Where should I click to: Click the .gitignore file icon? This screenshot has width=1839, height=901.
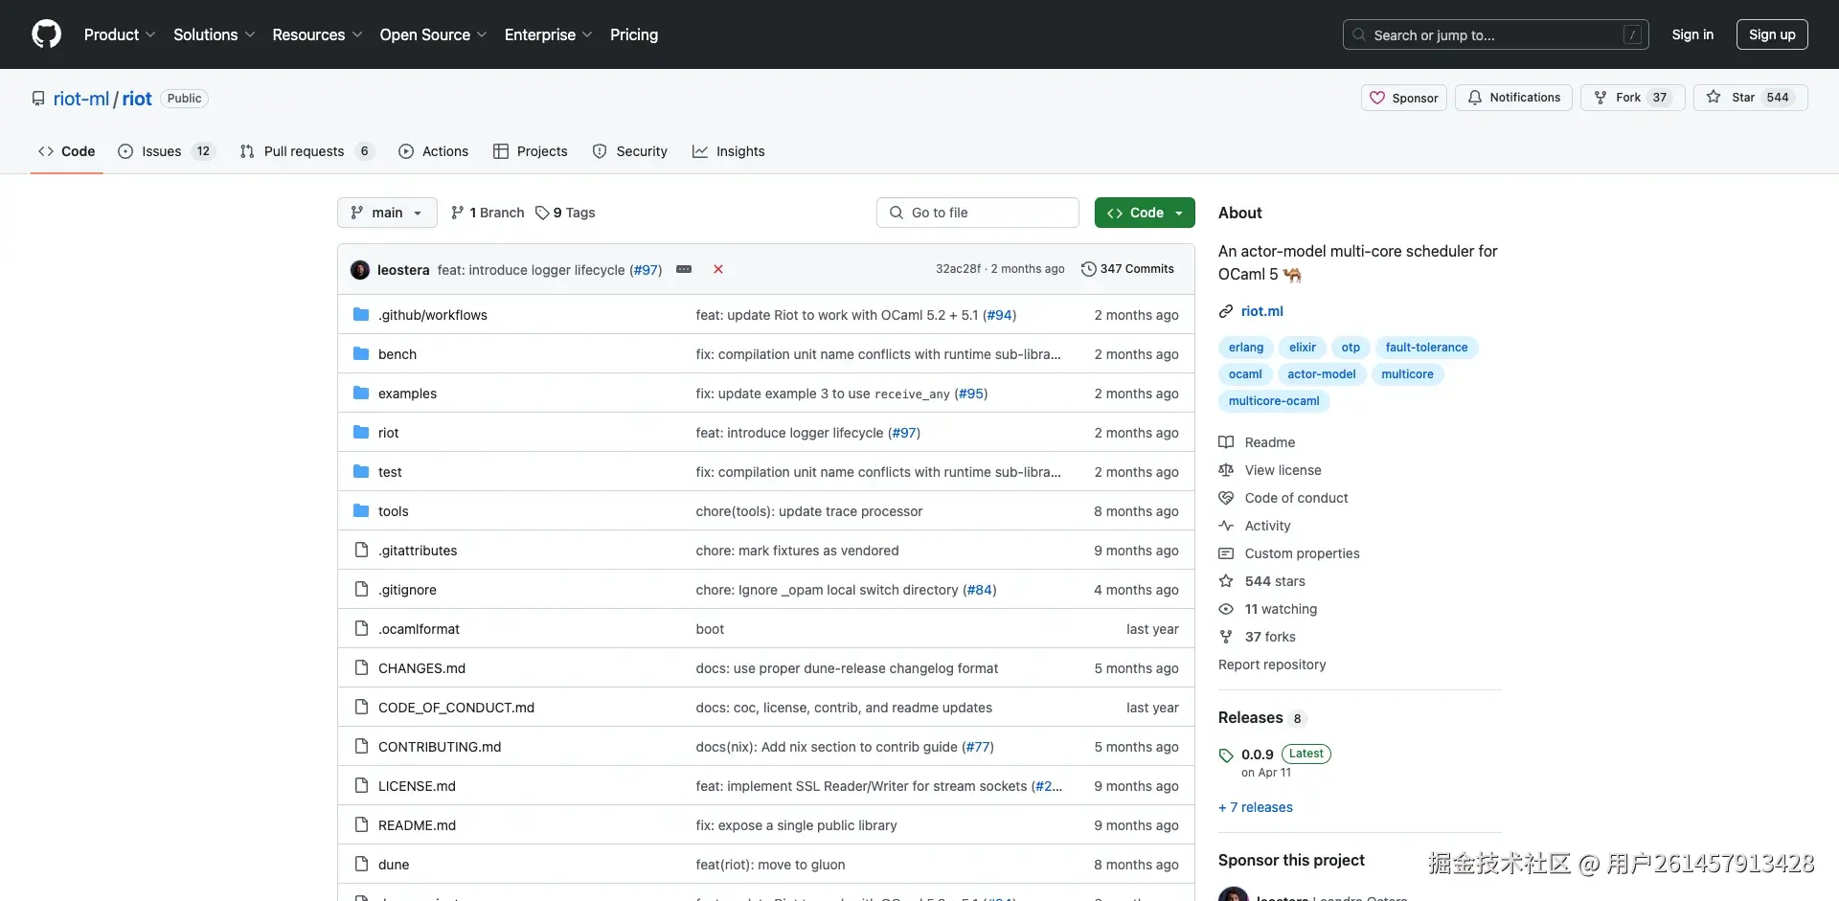pos(361,590)
